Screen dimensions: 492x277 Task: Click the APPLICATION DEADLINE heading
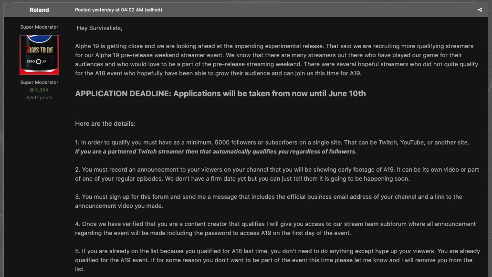(220, 93)
